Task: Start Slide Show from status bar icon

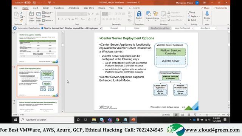Action: (x=195, y=115)
